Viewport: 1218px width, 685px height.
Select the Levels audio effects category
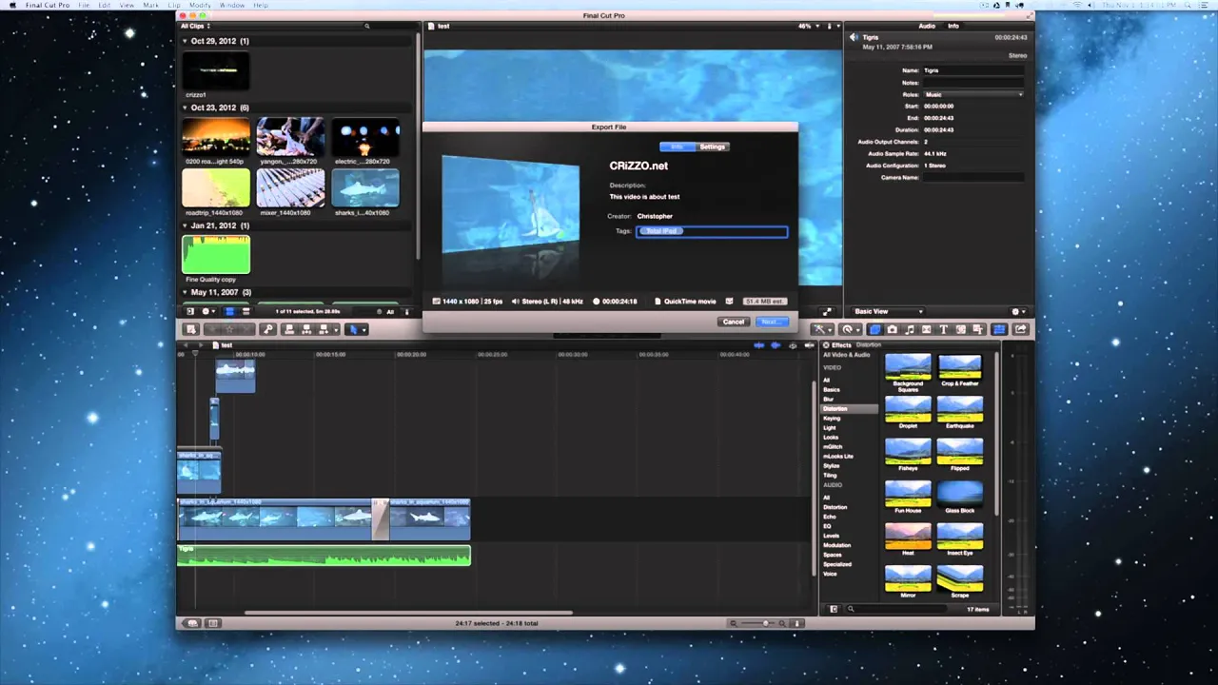(831, 536)
